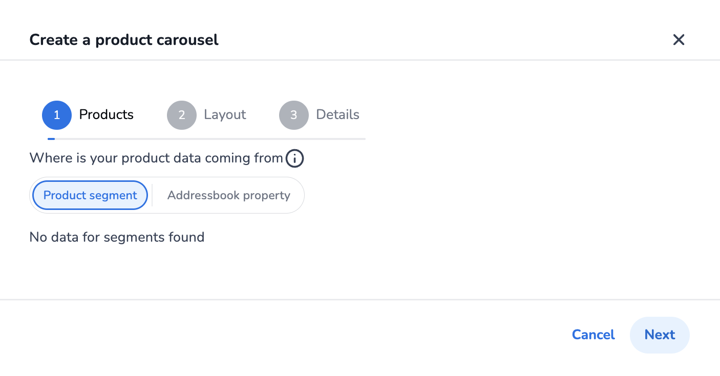Click the 'Where is your product data coming from' label

click(x=156, y=158)
